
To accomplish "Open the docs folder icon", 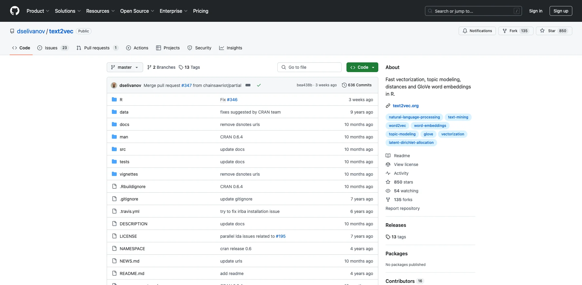I will pyautogui.click(x=114, y=124).
